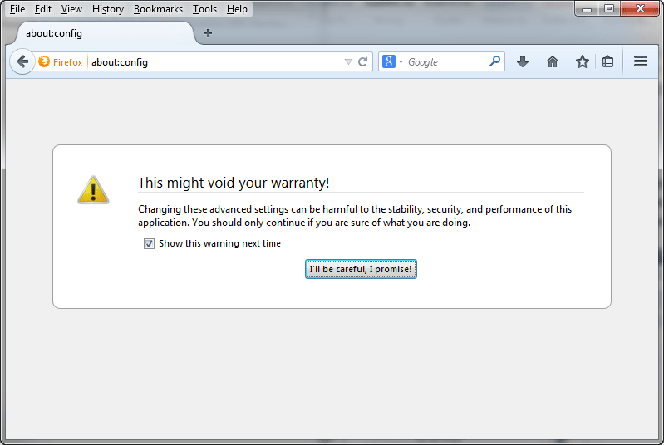This screenshot has height=445, width=664.
Task: Go to the Home page icon
Action: tap(552, 61)
